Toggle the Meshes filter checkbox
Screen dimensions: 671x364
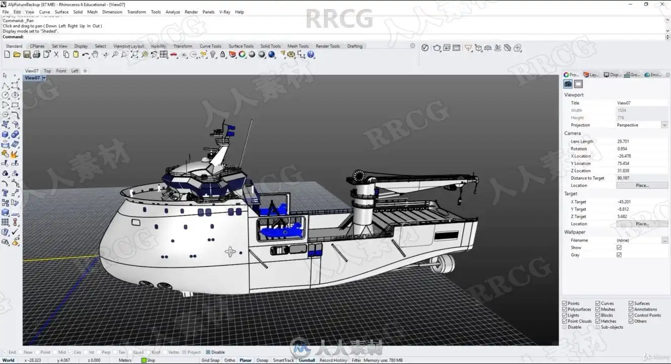point(598,309)
